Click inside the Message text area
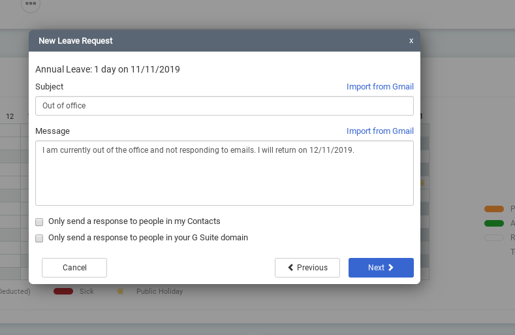 (x=224, y=173)
